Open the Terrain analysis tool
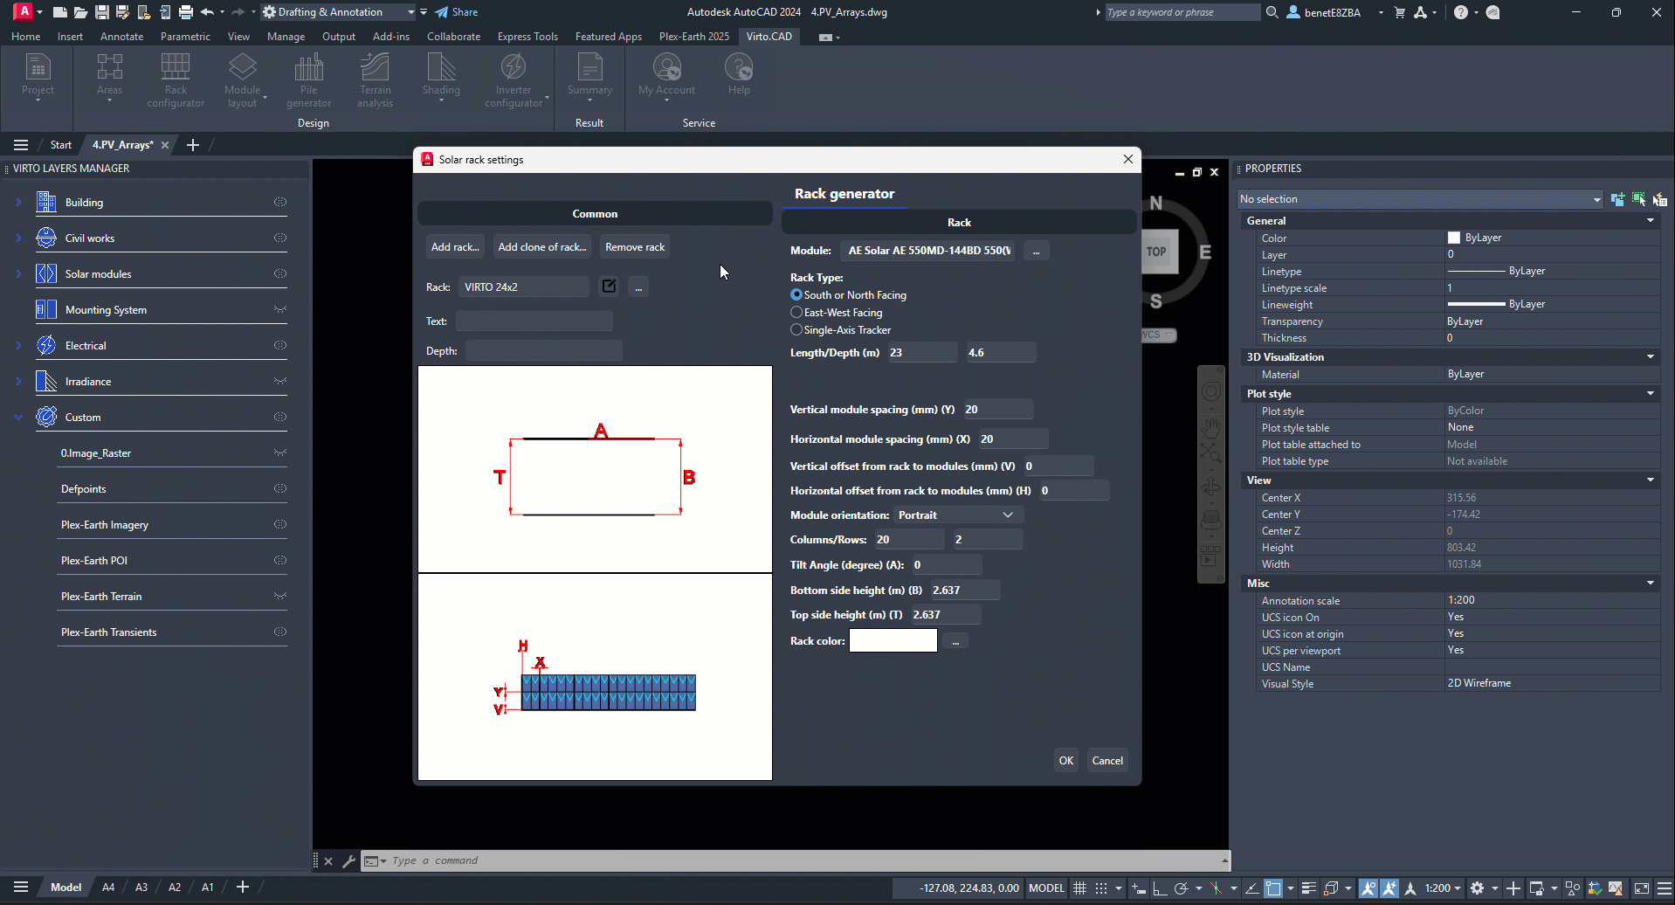 pyautogui.click(x=375, y=80)
